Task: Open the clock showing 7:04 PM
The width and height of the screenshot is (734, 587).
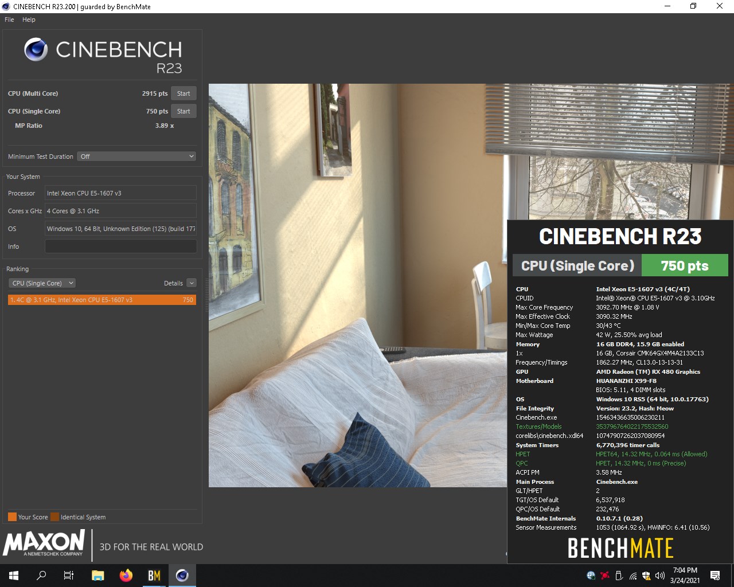Action: (x=685, y=576)
